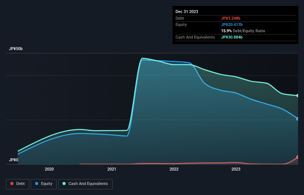304x195 pixels.
Task: Click the 2021 x-axis label
Action: pos(112,169)
